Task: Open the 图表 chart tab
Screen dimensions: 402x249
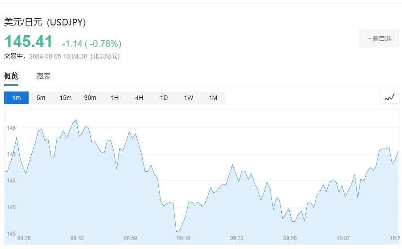Action: point(43,76)
